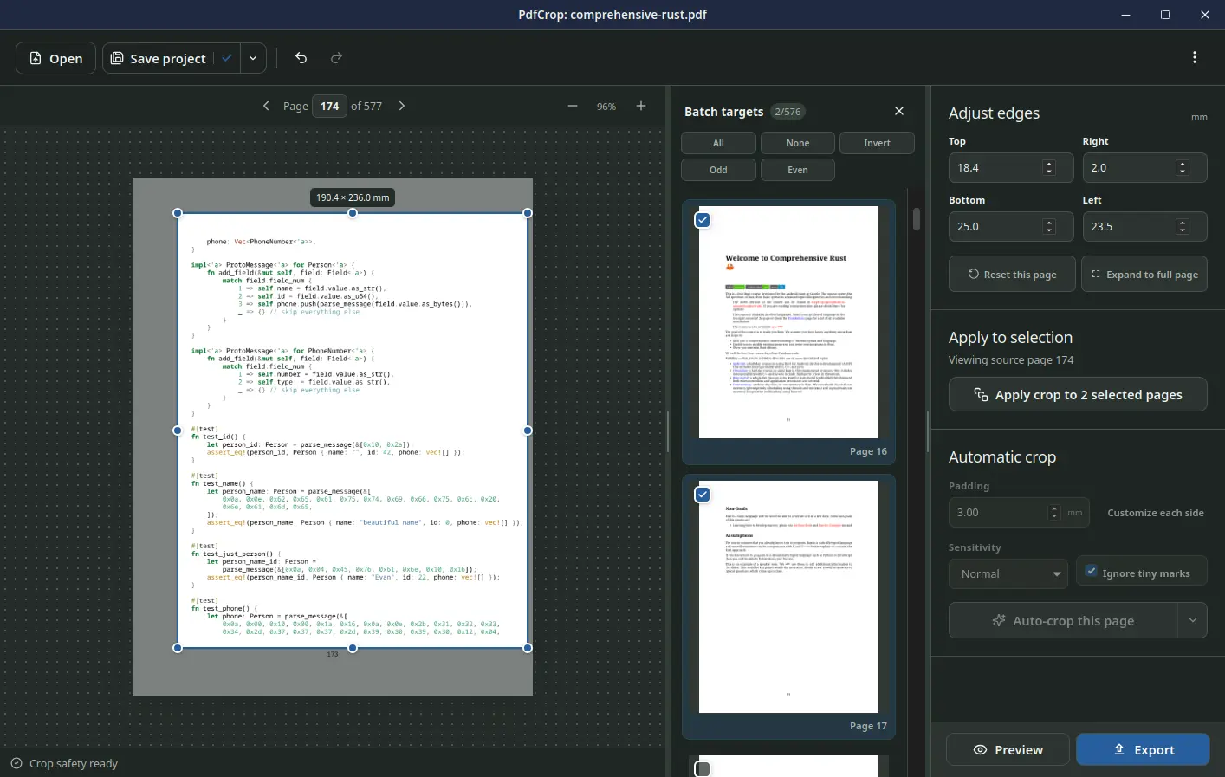Click the Crop safety ready status icon
Screen dimensions: 1225x777
click(x=16, y=763)
